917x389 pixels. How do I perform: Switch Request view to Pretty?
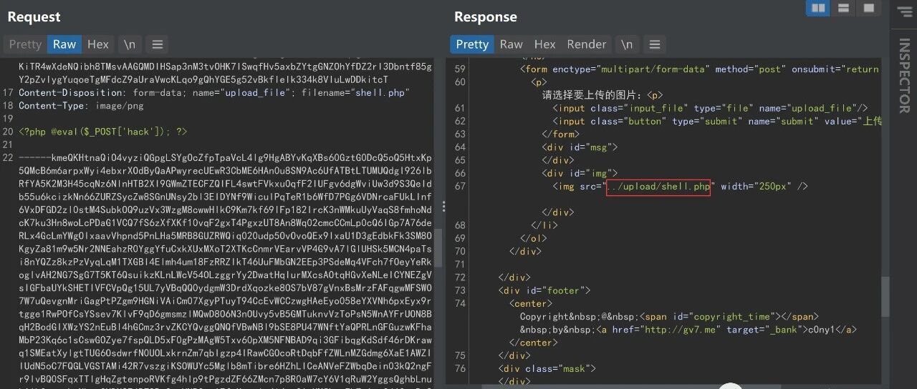point(25,44)
